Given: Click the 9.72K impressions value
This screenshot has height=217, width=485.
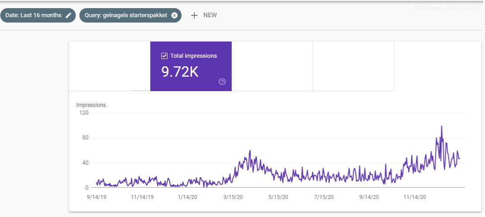Looking at the screenshot, I should 180,71.
